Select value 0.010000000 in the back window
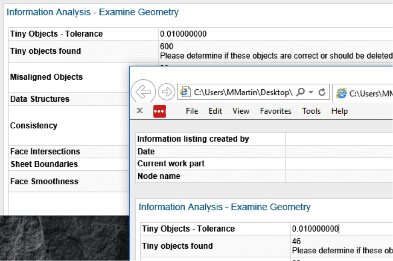Screen dimensions: 393x261 pos(183,34)
